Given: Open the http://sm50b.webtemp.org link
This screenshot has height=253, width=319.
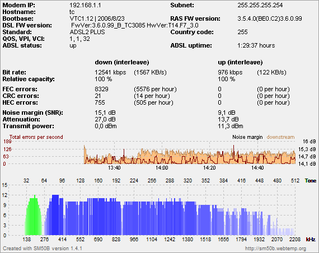Looking at the screenshot, I should point(275,249).
